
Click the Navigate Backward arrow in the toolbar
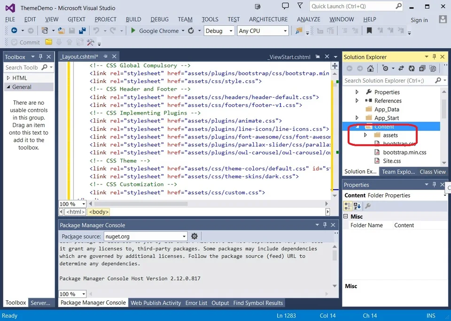pos(14,31)
